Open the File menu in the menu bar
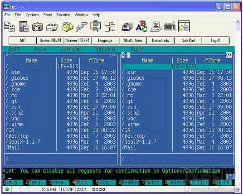This screenshot has width=243, height=194. click(7, 15)
